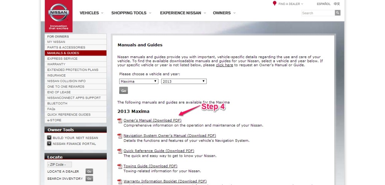Click the Locate panel header

tap(76, 156)
